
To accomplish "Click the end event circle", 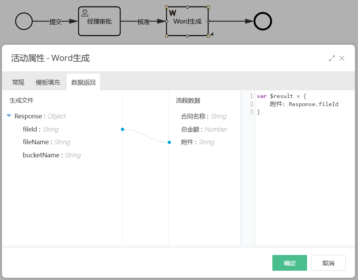I will point(263,21).
